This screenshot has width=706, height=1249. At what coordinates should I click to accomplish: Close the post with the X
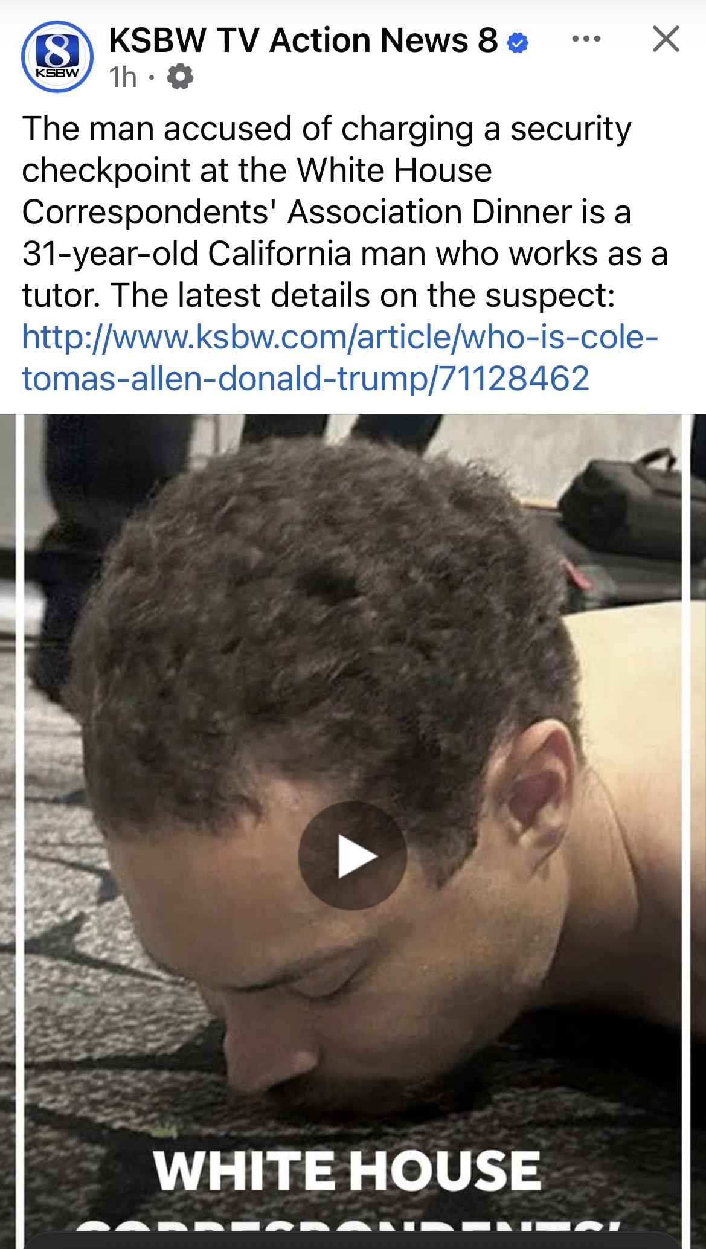pos(666,39)
